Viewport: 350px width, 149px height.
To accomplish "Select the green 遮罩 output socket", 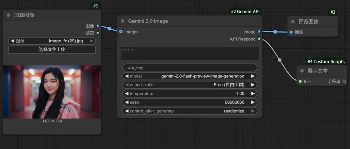I will click(98, 33).
